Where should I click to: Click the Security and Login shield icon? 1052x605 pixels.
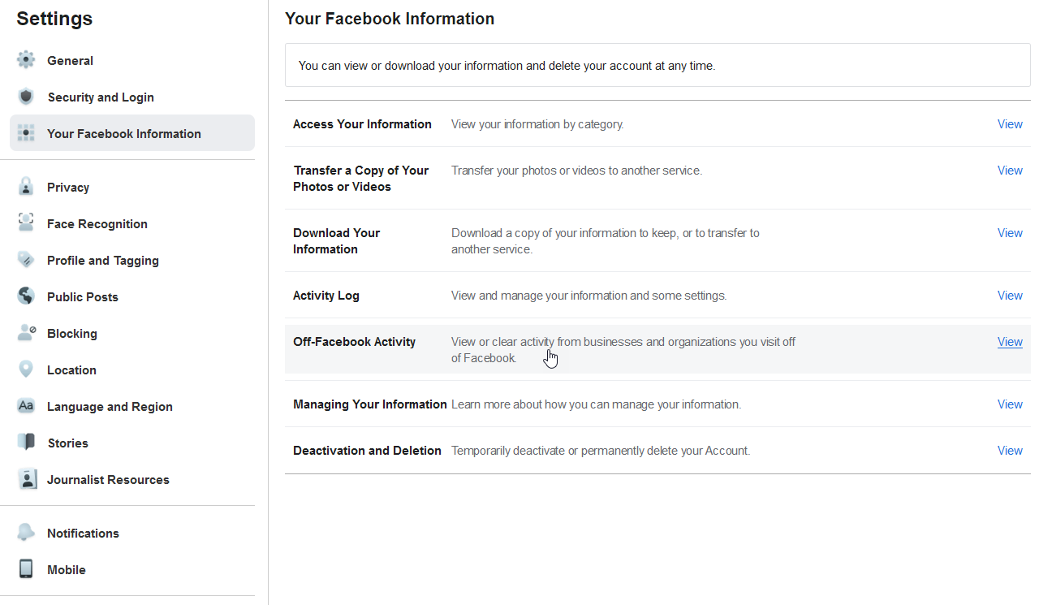tap(26, 97)
